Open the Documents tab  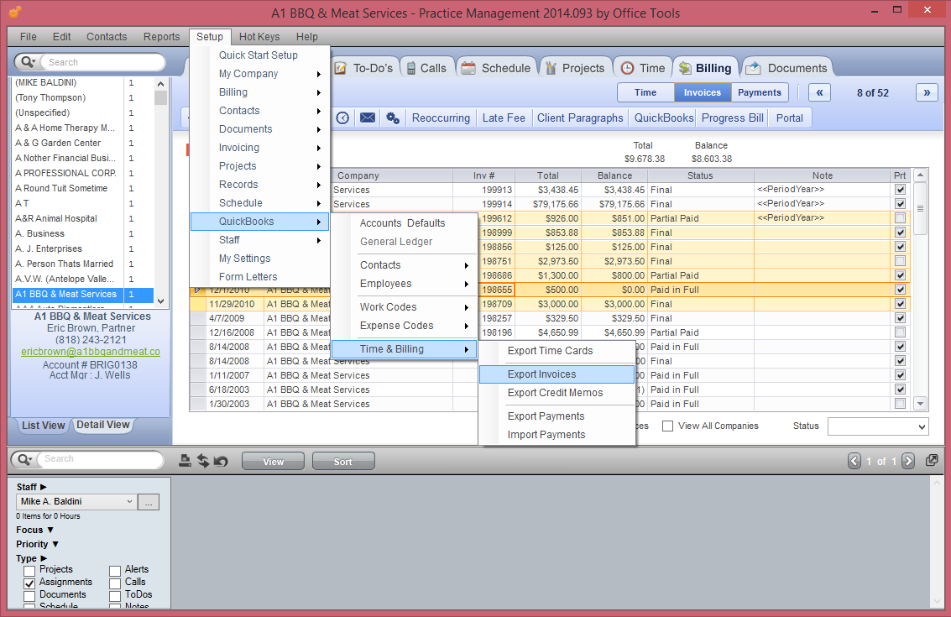pos(786,68)
